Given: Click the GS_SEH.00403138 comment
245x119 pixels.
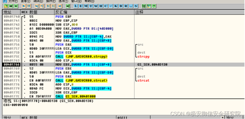Looking at the screenshot, I should point(153,64).
